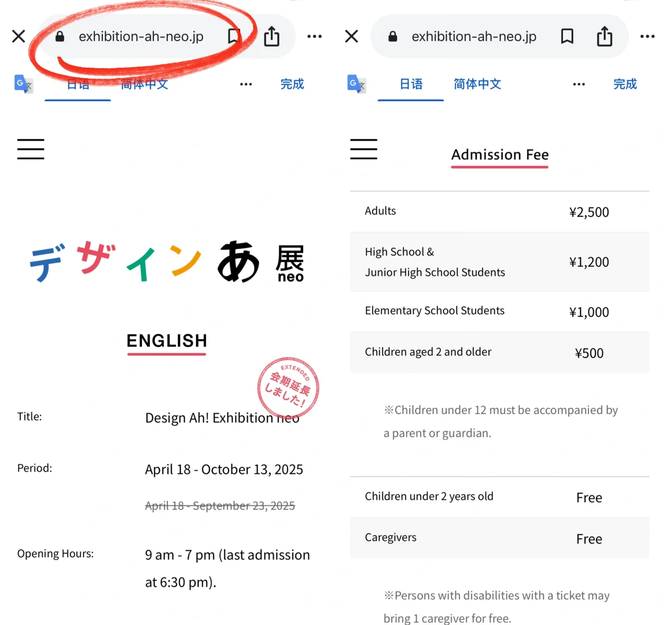Open the hamburger menu on the exhibition homepage
This screenshot has height=625, width=666.
tap(31, 149)
